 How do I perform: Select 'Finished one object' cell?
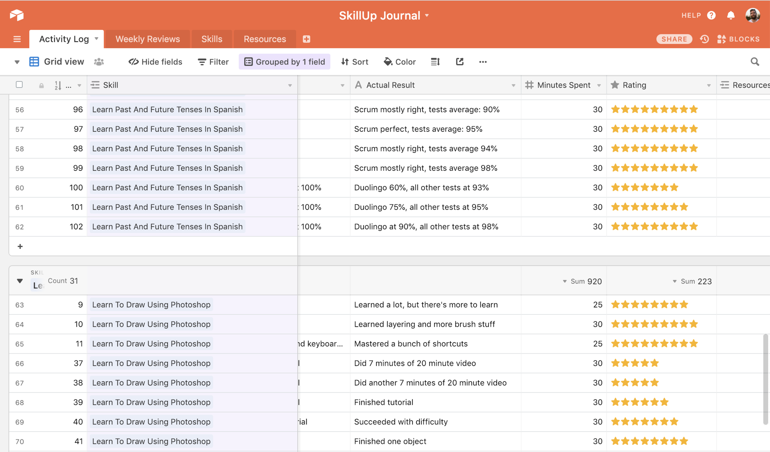[x=436, y=441]
